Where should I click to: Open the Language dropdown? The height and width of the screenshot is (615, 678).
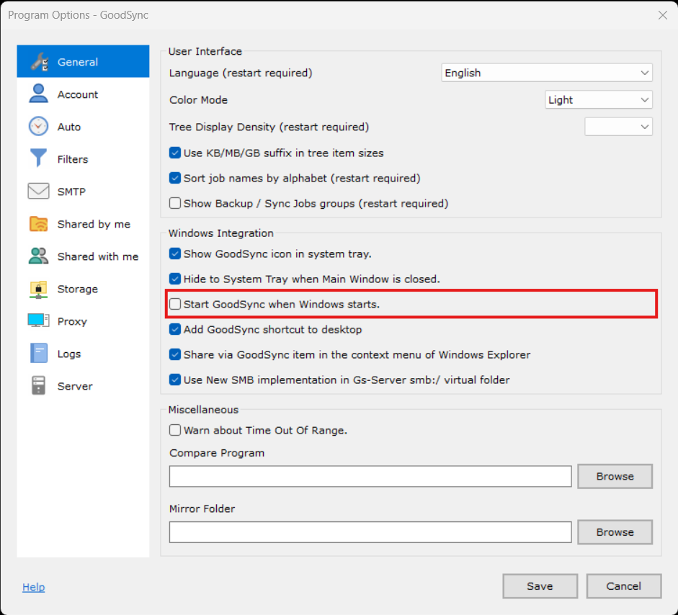click(546, 73)
